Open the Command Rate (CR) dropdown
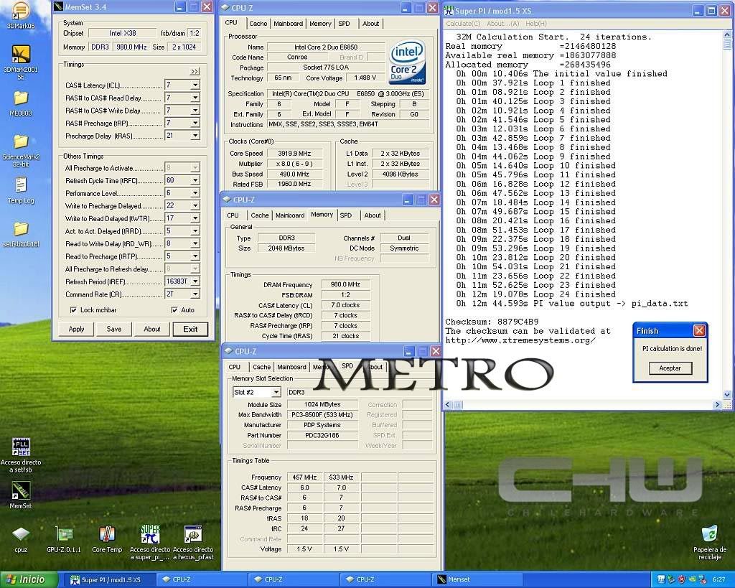Viewport: 735px width, 588px height. click(195, 294)
